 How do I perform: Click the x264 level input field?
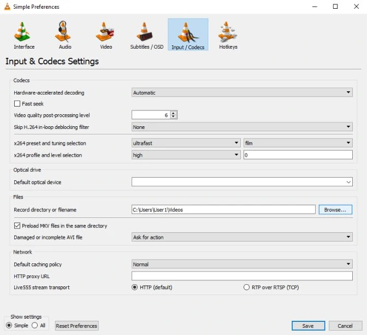click(x=298, y=155)
